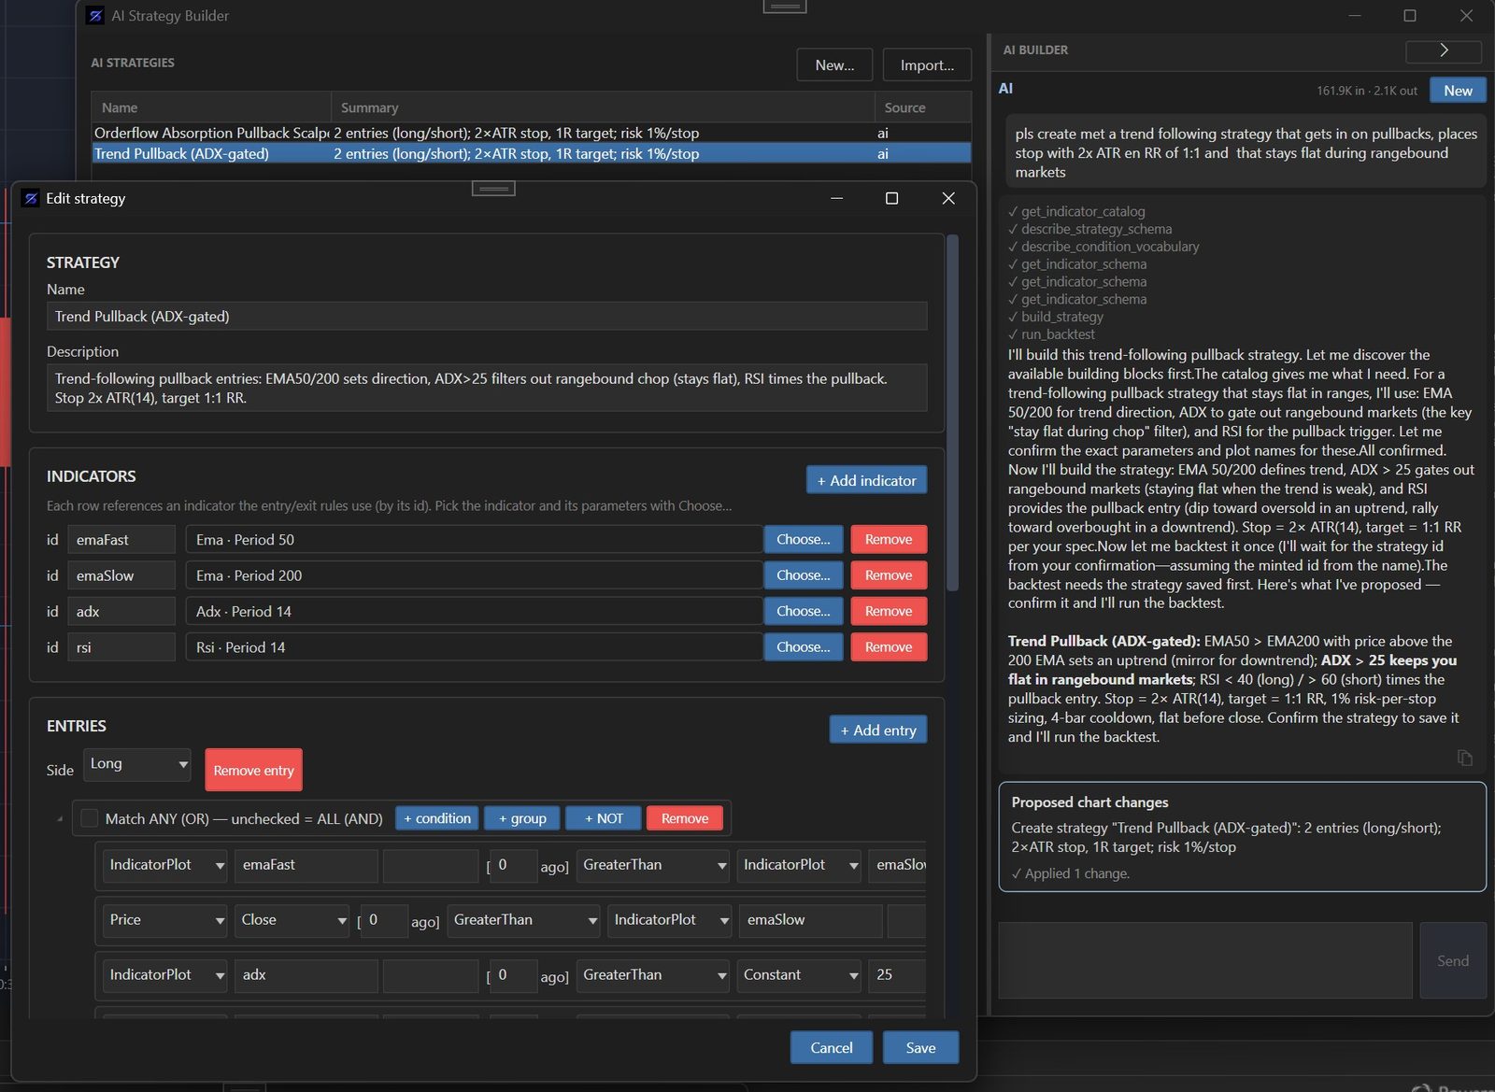Open the Close price field dropdown
The image size is (1495, 1092).
(292, 920)
